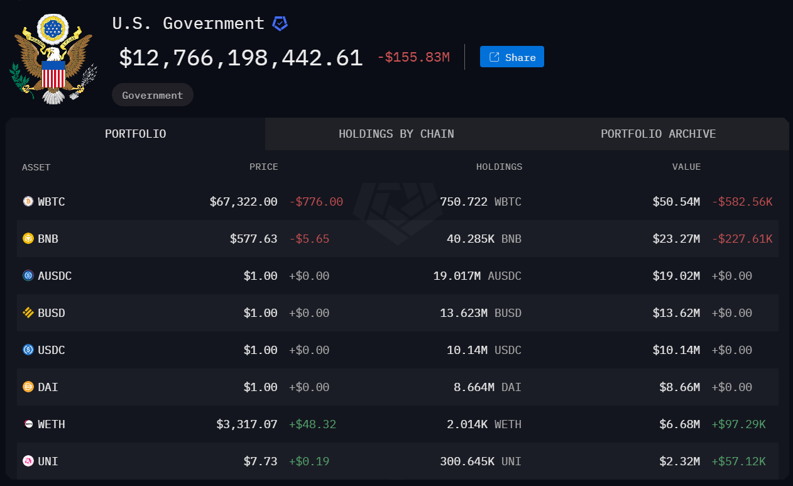The width and height of the screenshot is (793, 486).
Task: Click the Government category tag
Action: coord(153,95)
